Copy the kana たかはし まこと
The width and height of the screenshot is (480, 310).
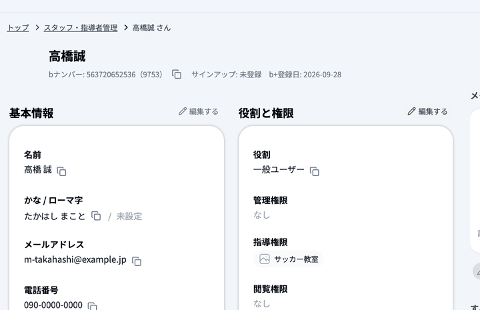click(x=96, y=216)
